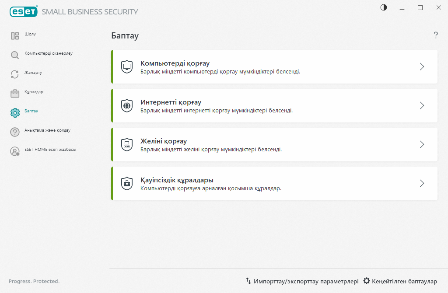
Task: Expand the Компьютерді қорғау section arrow
Action: [422, 67]
